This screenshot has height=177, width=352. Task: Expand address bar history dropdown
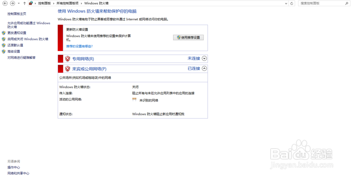coord(286,4)
